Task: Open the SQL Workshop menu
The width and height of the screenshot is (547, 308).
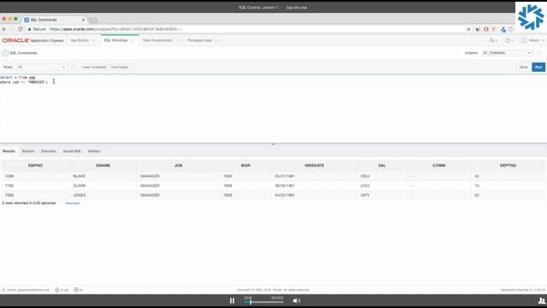Action: [x=115, y=40]
